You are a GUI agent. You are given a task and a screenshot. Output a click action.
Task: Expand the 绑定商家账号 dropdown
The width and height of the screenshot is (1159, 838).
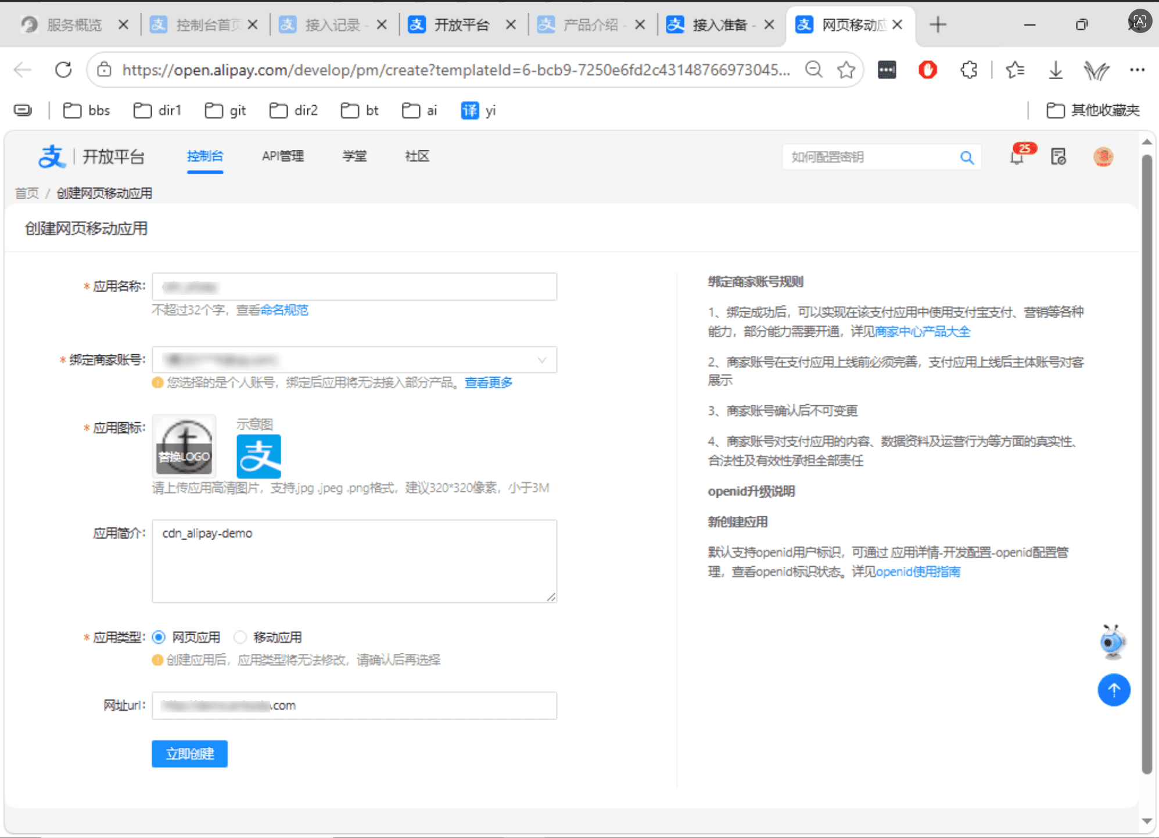[354, 360]
